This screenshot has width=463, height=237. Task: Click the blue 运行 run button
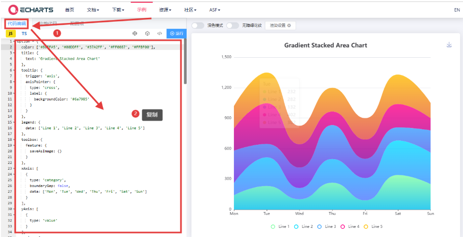point(177,34)
